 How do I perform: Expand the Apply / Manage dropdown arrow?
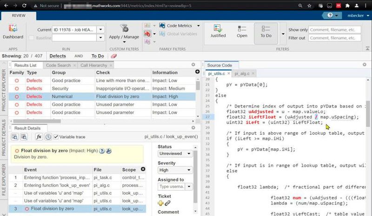coord(124,42)
